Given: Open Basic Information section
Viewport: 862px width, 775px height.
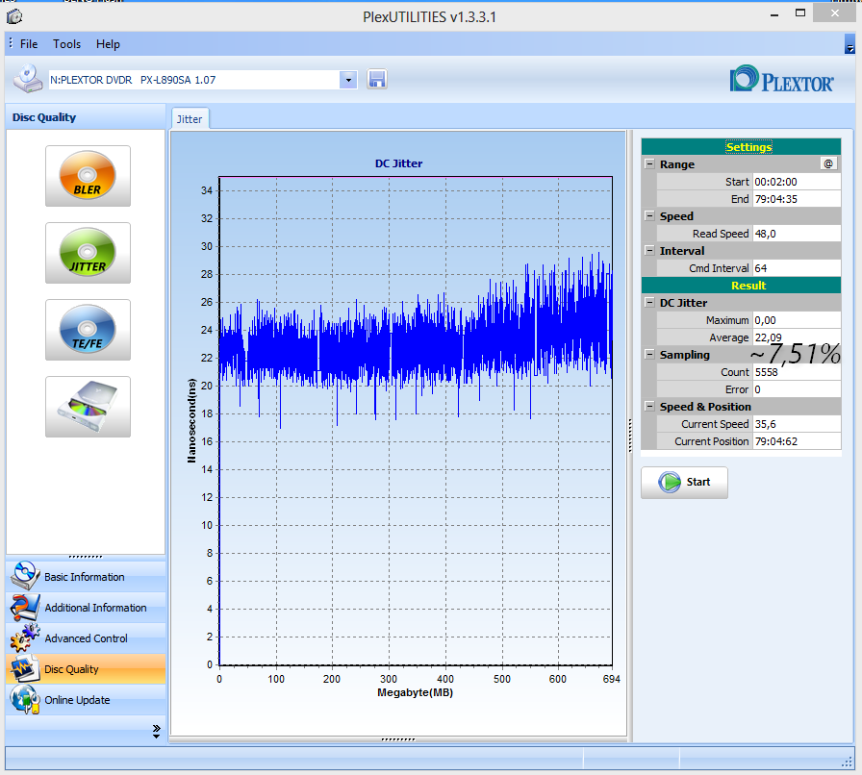Looking at the screenshot, I should click(86, 577).
